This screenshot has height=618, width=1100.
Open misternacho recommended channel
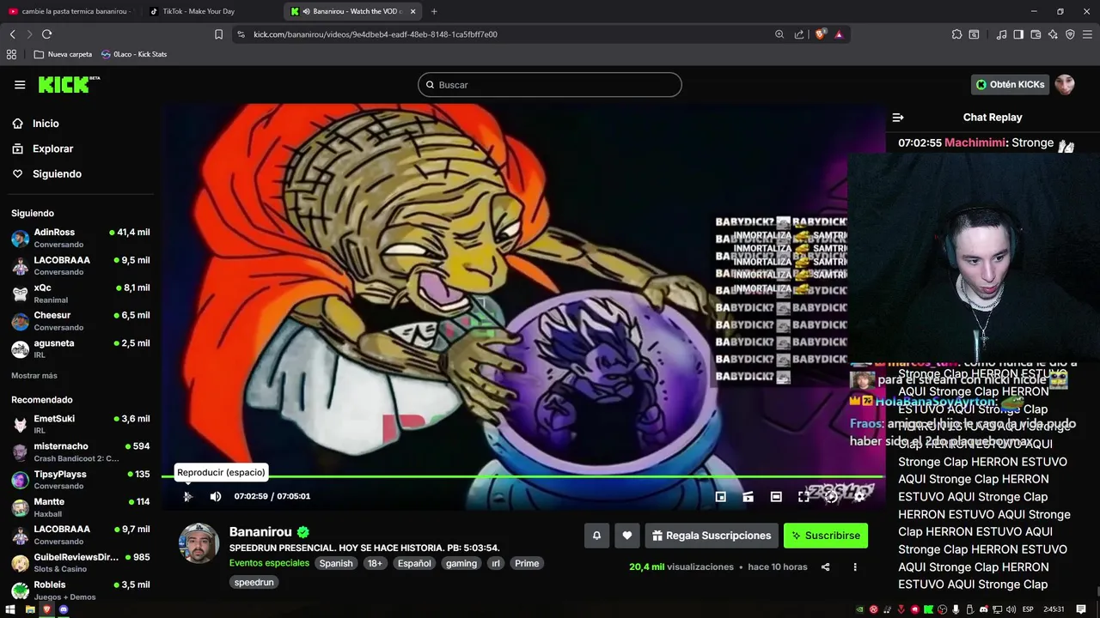[80, 451]
